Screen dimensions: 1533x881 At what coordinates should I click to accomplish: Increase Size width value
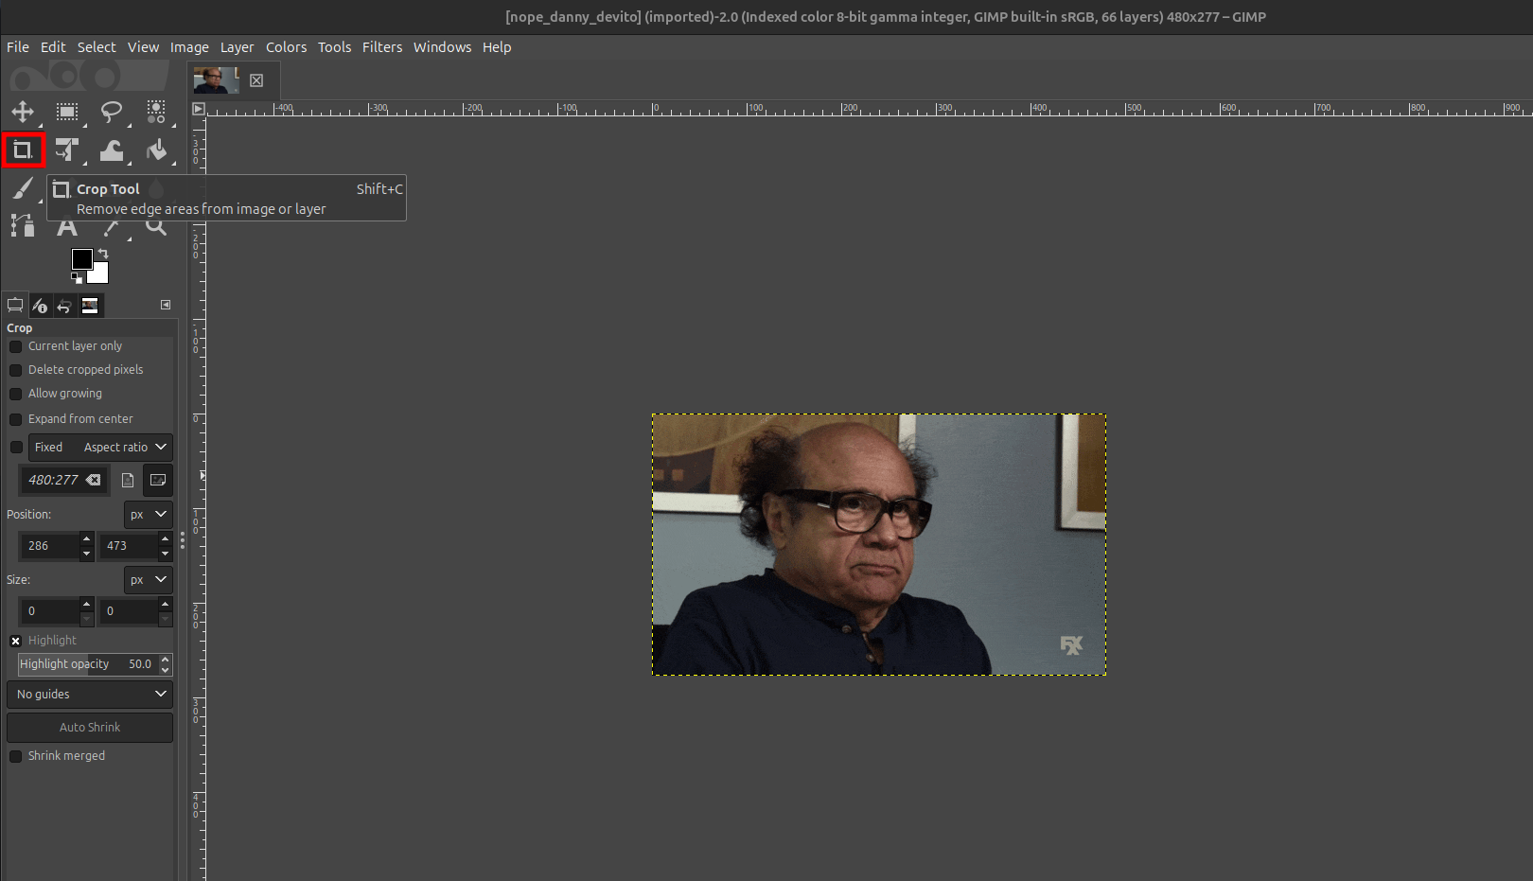coord(86,605)
